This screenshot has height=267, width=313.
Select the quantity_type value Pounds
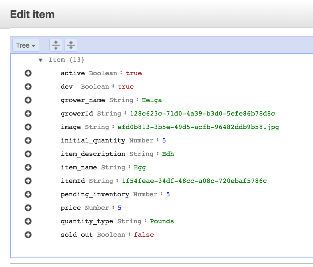[162, 221]
